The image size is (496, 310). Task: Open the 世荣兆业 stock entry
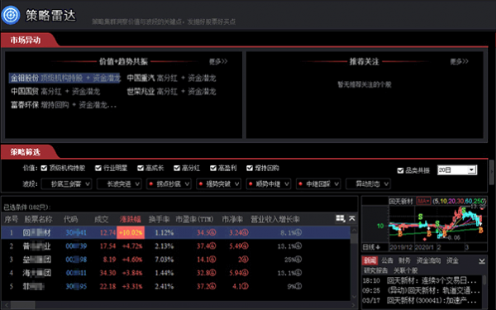[171, 92]
